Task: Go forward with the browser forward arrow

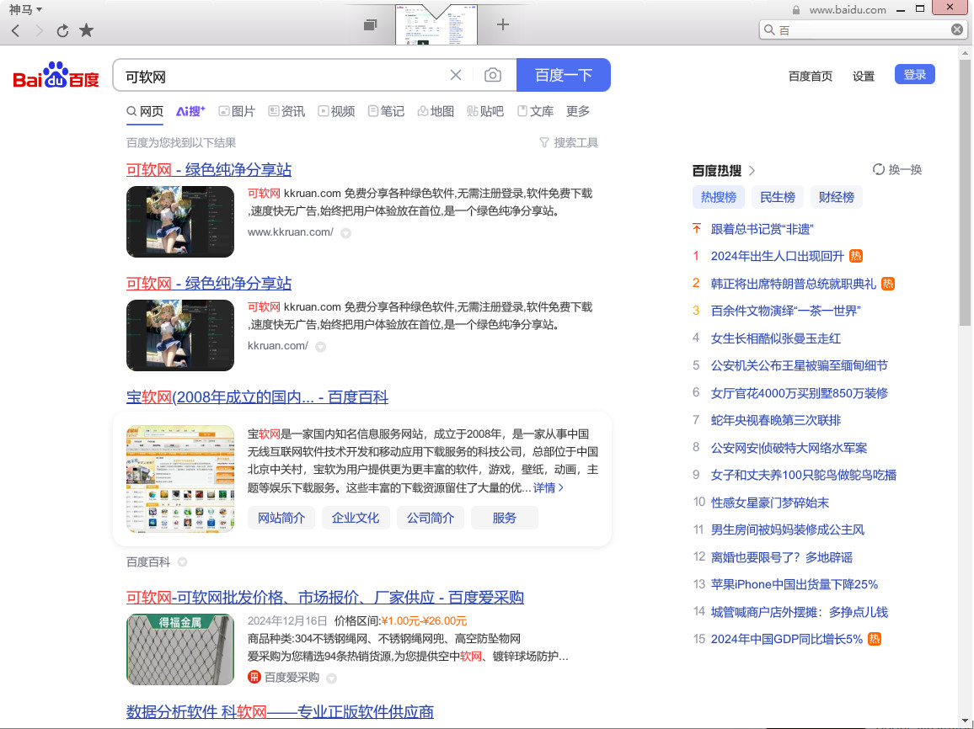Action: 39,30
